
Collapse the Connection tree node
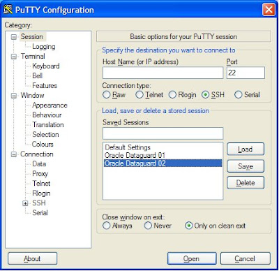14,154
